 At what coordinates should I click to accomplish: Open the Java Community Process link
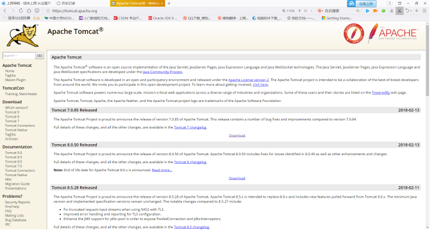tap(163, 72)
